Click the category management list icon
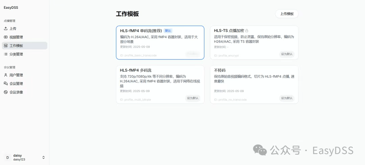 [x=6, y=54]
